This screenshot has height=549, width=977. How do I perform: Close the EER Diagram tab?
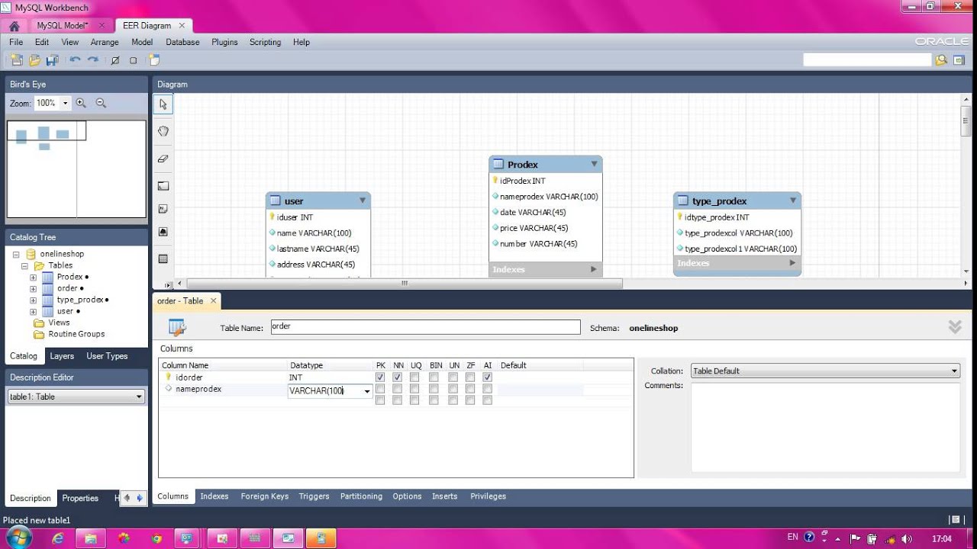pos(182,26)
